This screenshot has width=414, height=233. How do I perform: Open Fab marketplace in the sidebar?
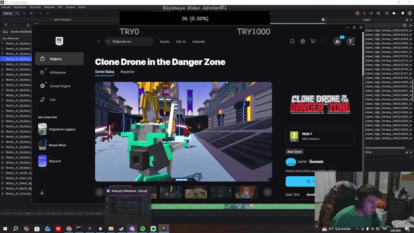coord(59,100)
